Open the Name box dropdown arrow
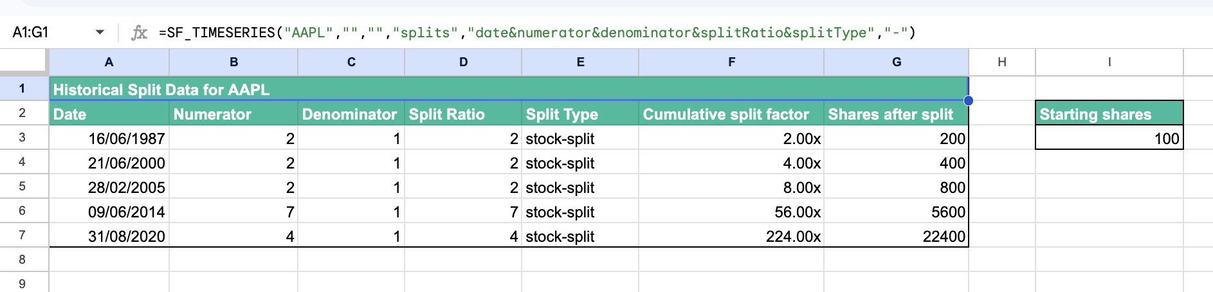This screenshot has height=292, width=1213. (x=100, y=32)
